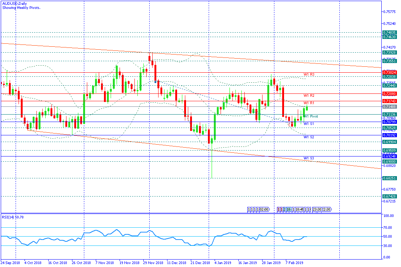Select the W1 R2 pivot label
The width and height of the screenshot is (401, 267).
(309, 96)
